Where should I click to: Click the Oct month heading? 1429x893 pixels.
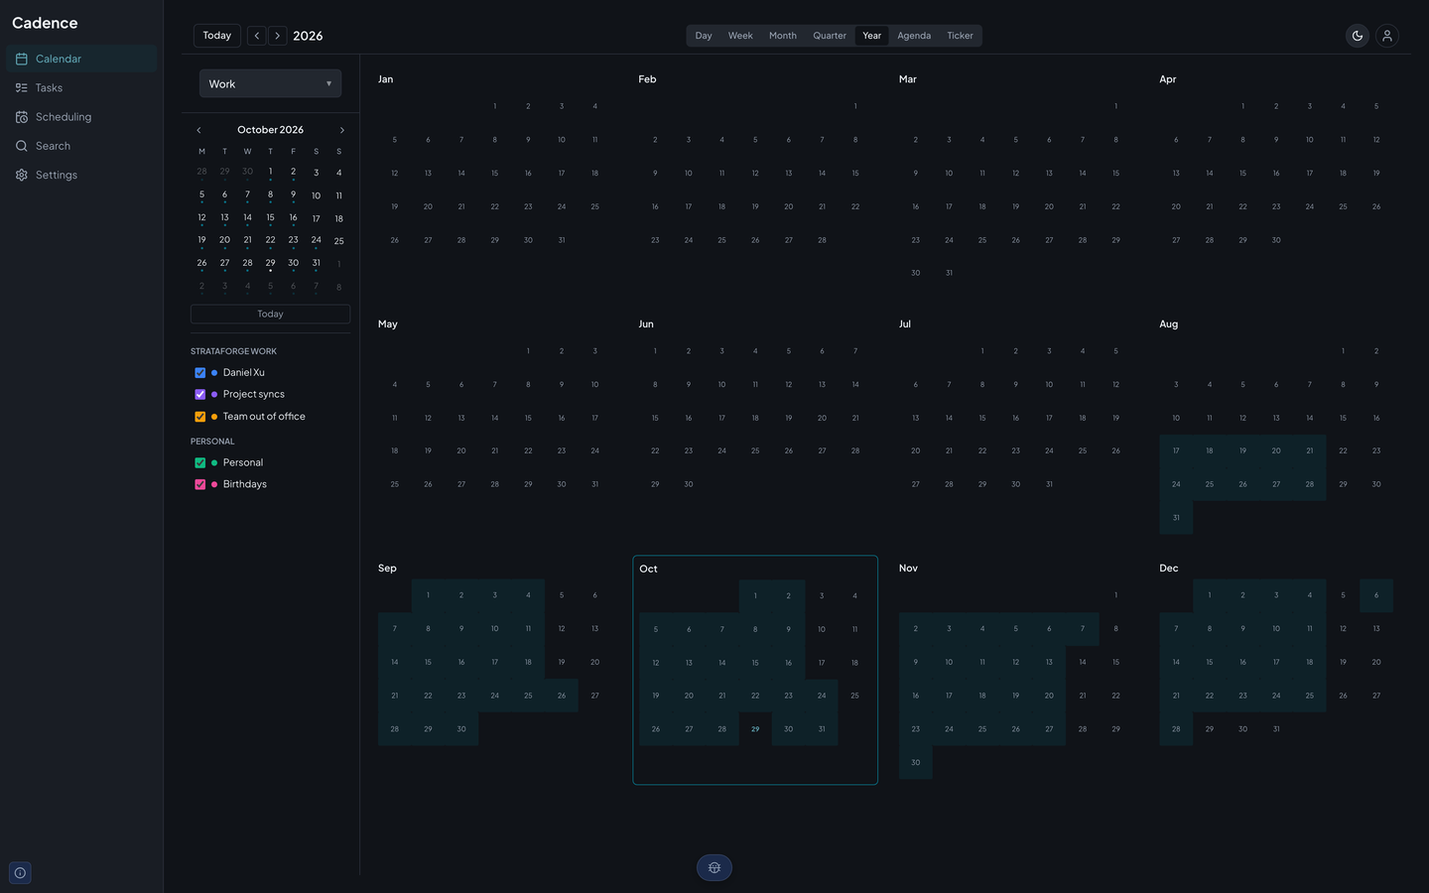(648, 570)
